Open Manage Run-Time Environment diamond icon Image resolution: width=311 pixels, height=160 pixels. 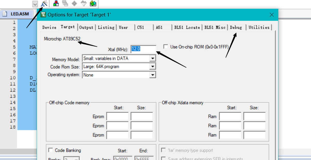coord(74,4)
